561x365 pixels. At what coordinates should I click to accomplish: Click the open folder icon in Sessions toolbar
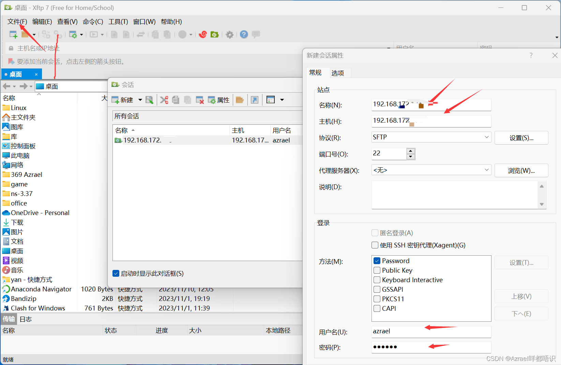tap(240, 100)
